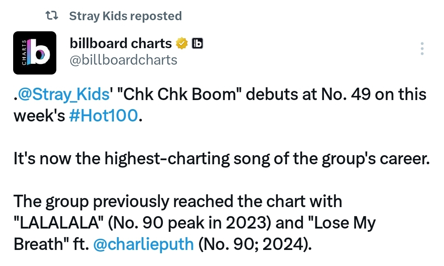Open the billboard charts profile avatar
This screenshot has width=444, height=266.
click(35, 53)
